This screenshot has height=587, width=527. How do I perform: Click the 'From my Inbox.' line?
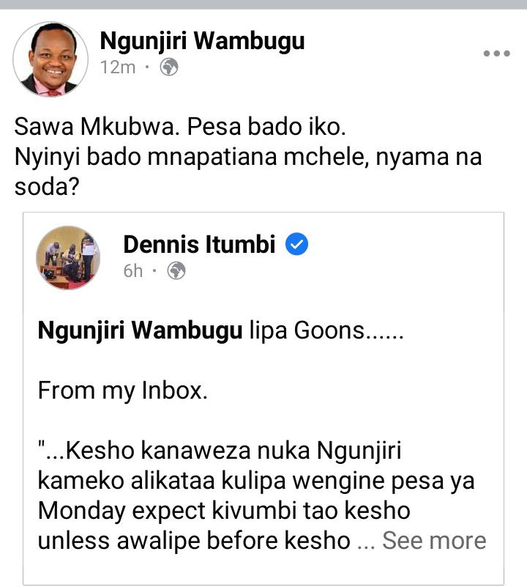123,391
